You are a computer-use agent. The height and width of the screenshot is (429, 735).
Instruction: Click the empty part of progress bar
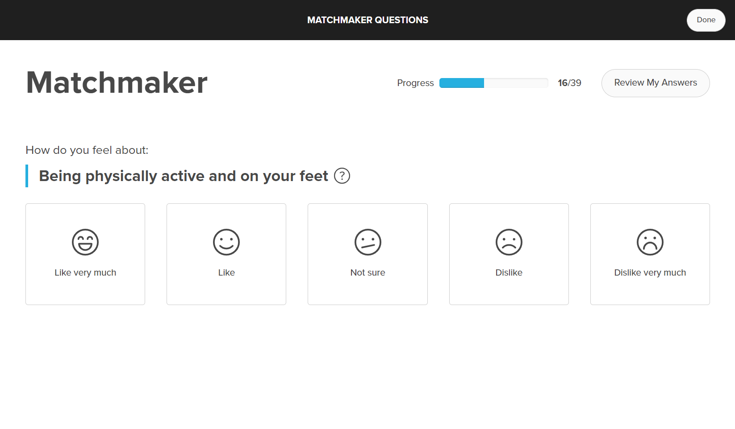pos(516,83)
